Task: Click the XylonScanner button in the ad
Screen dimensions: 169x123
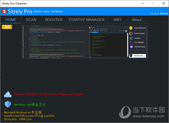Action: [x=137, y=56]
